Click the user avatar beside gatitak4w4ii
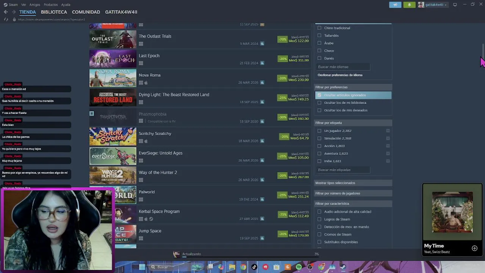This screenshot has height=273, width=485. [421, 5]
